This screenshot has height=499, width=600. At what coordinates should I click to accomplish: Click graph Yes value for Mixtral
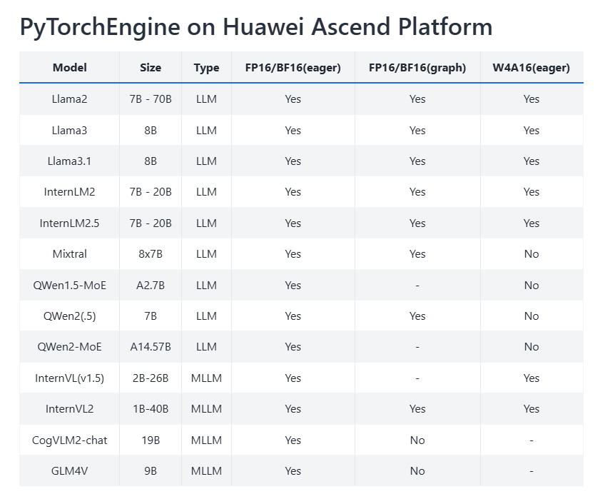(x=417, y=253)
